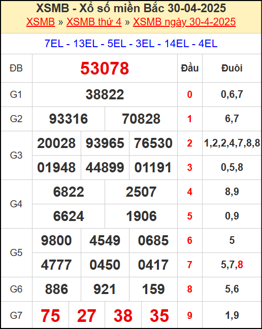The image size is (262, 329).
Task: Open the XSMB breadcrumb link
Action: [x=41, y=22]
